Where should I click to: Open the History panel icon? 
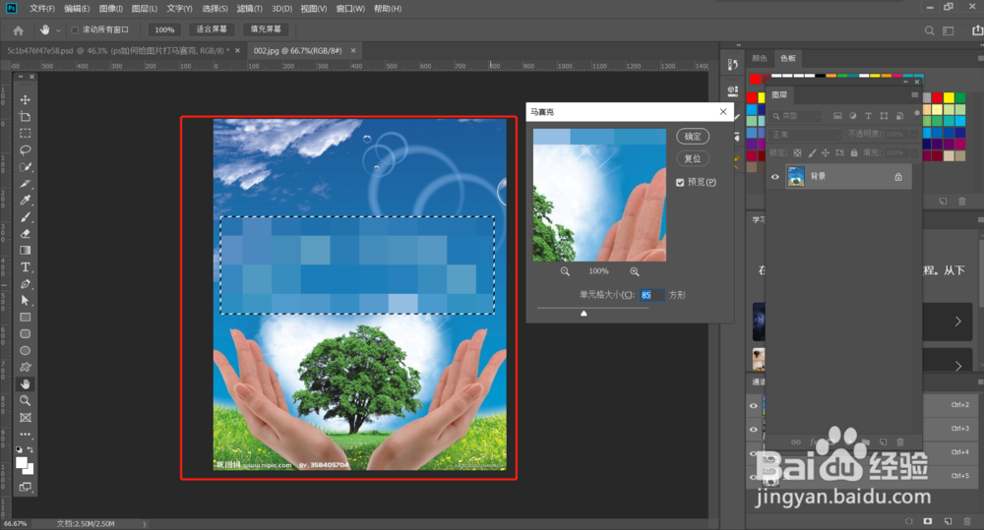(732, 65)
